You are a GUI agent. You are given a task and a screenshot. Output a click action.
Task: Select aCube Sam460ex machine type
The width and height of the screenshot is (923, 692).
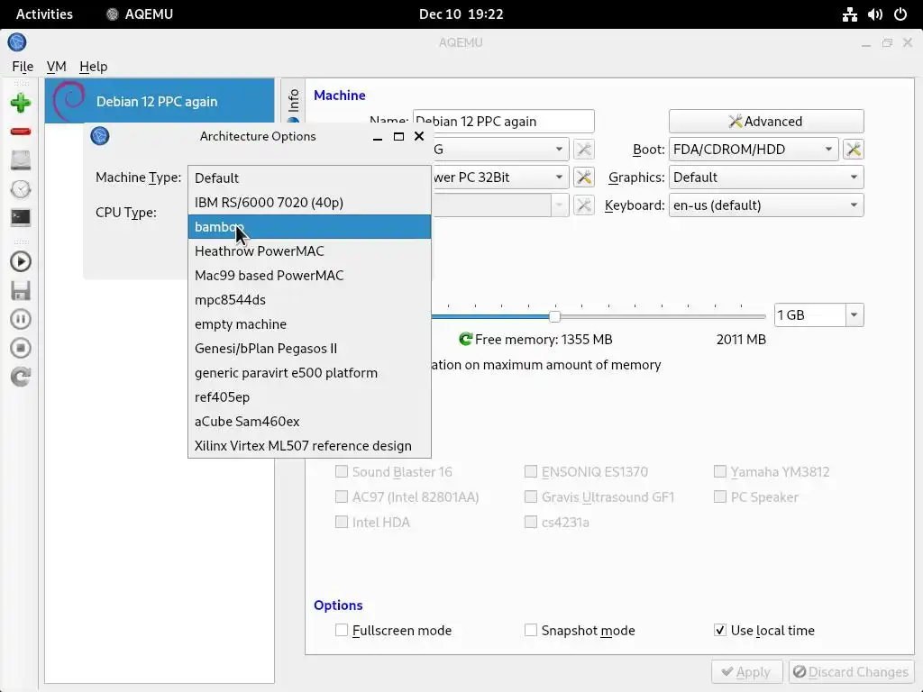[310, 422]
